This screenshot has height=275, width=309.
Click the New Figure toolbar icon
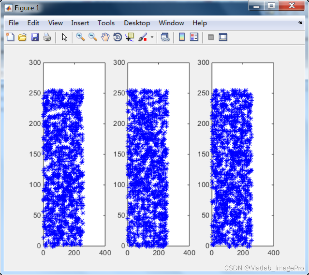10,37
